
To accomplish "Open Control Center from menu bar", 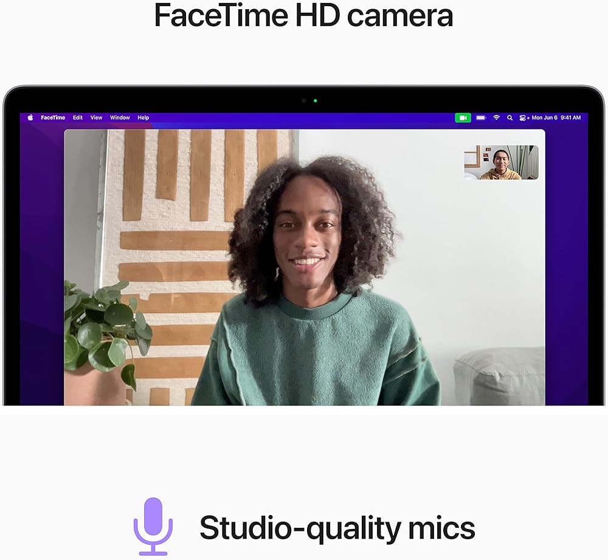I will (x=522, y=117).
